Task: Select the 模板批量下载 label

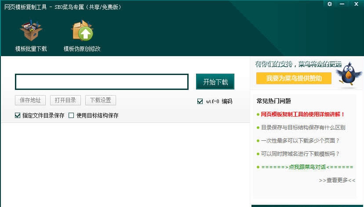Action: [31, 49]
